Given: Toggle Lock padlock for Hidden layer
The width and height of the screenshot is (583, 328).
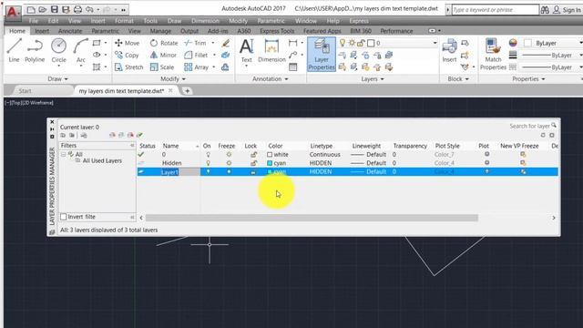Looking at the screenshot, I should tap(253, 163).
